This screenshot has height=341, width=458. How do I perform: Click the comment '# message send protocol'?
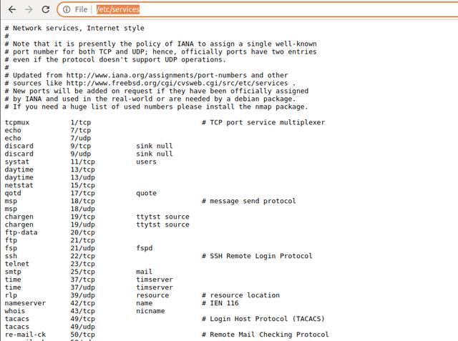(x=248, y=202)
